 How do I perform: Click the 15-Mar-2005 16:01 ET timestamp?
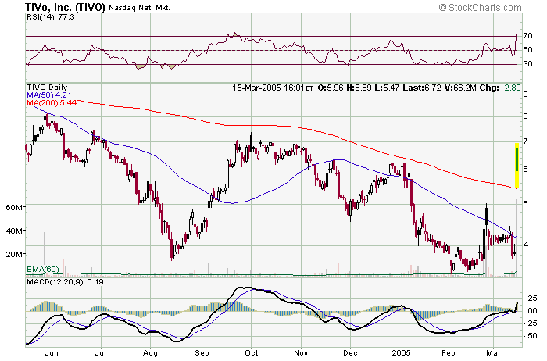click(273, 88)
